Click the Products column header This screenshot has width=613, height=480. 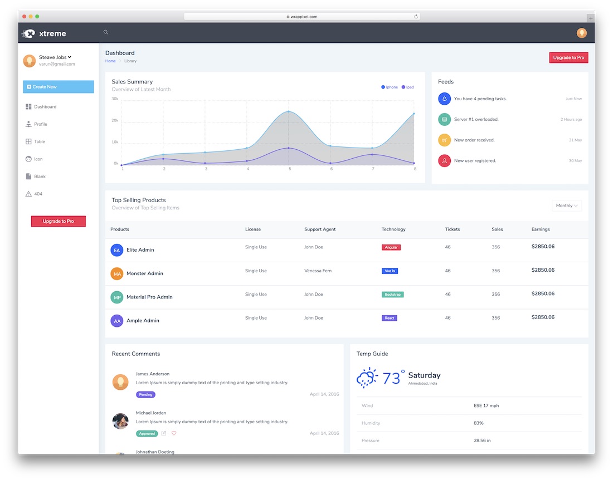(x=120, y=229)
